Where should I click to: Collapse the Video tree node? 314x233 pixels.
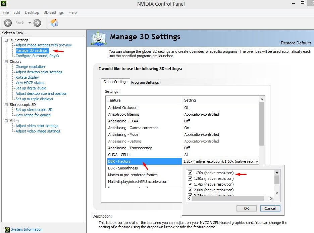tap(6, 121)
